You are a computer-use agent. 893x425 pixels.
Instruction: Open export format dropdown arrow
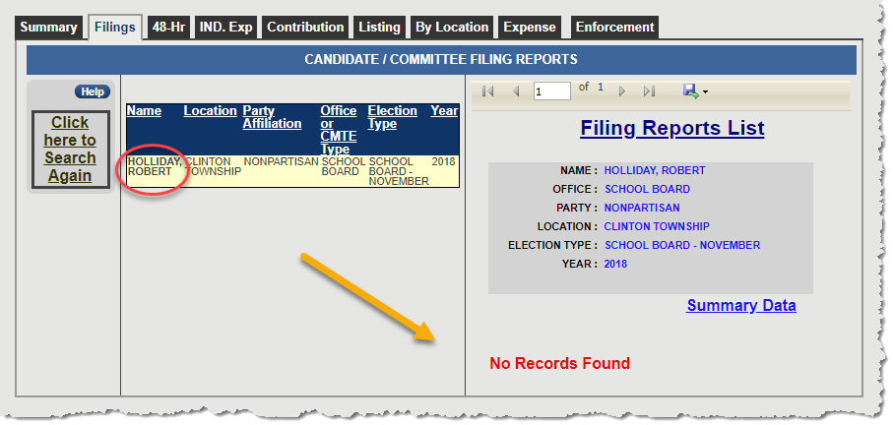click(x=705, y=92)
